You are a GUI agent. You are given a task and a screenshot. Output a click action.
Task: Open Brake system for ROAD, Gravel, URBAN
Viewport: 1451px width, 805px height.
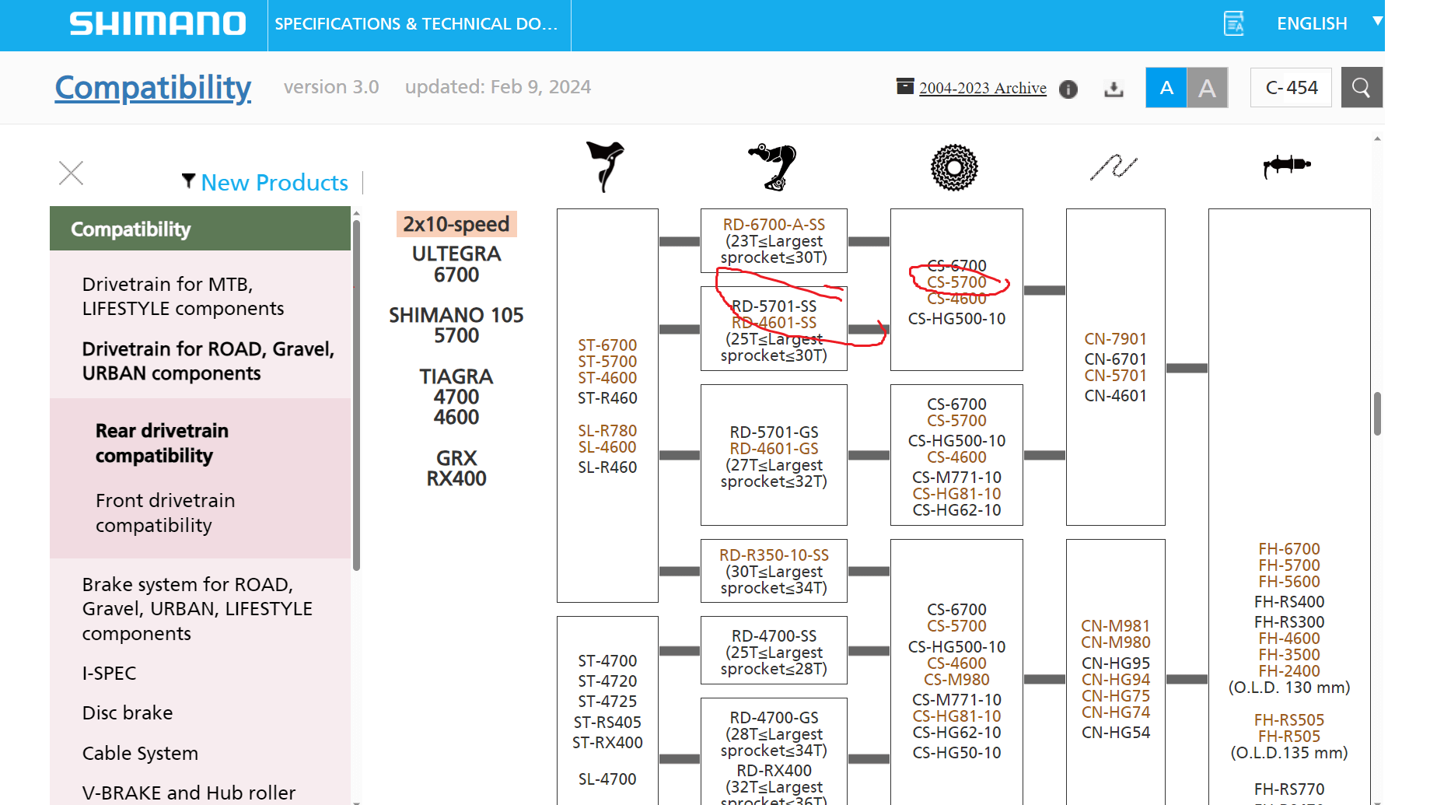198,609
